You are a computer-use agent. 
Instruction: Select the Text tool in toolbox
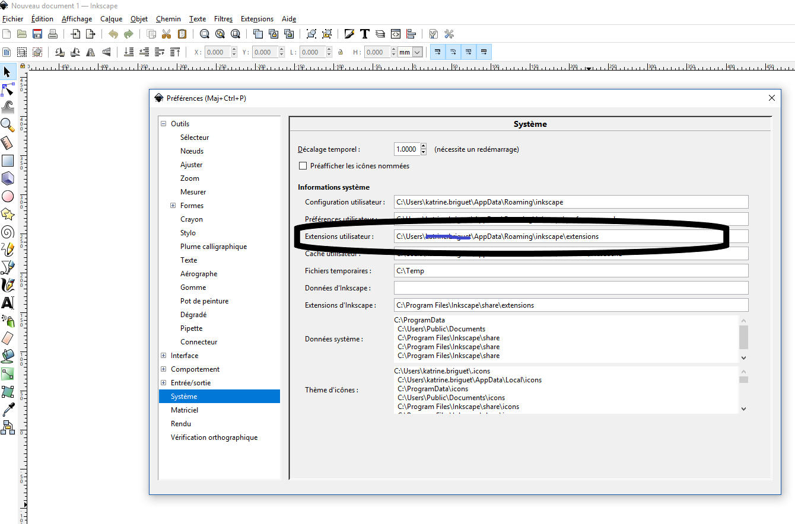8,303
